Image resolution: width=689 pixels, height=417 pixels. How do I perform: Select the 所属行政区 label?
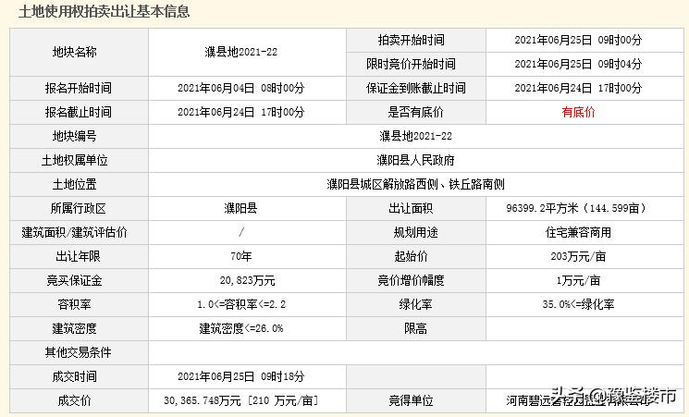point(79,208)
